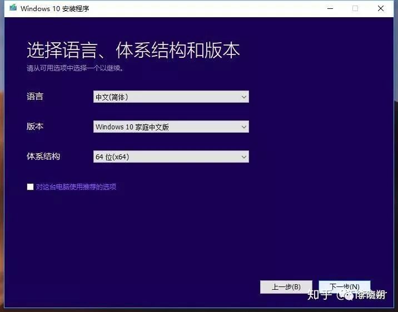Click the 体系结构 field label
Viewport: 398px width, 312px height.
coord(43,156)
